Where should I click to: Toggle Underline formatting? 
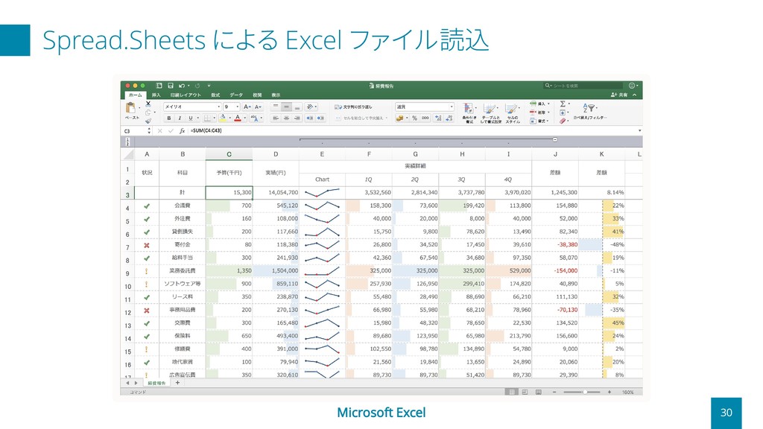point(190,118)
